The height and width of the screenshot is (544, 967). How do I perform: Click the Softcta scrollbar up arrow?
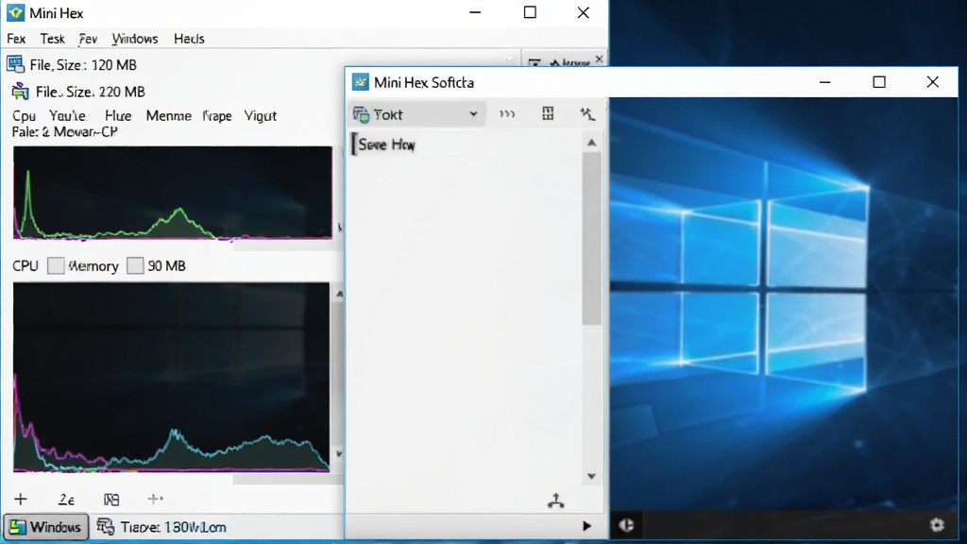click(x=591, y=143)
